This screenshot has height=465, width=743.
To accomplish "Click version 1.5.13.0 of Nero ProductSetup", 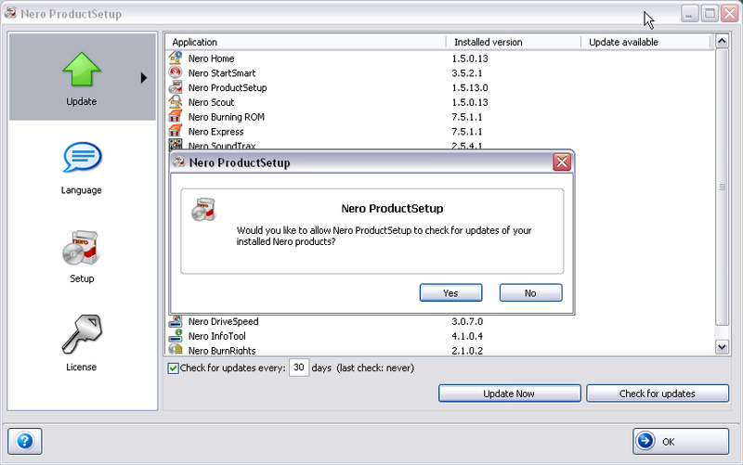I will 470,88.
